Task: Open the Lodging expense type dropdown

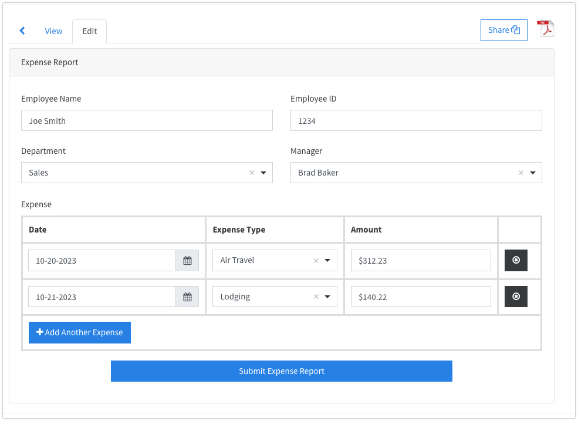Action: (327, 297)
